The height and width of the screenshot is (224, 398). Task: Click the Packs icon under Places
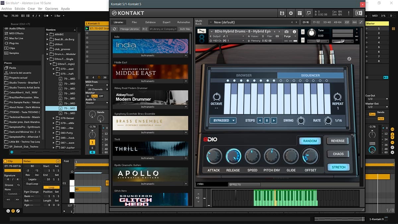[x=6, y=68]
